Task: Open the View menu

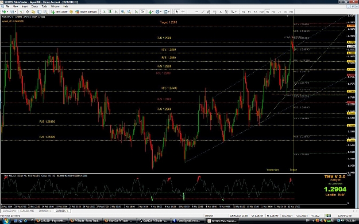Action: click(x=16, y=6)
